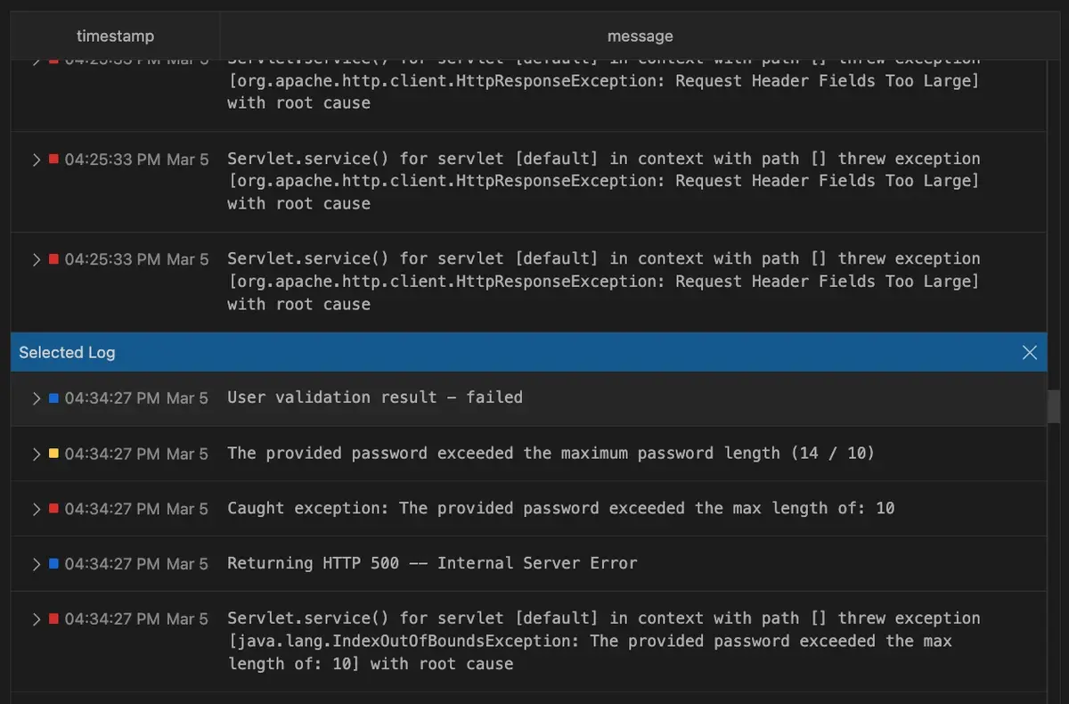Image resolution: width=1069 pixels, height=704 pixels.
Task: Select the 'Returning HTTP 500 -- Internal Server Error' message
Action: 432,564
